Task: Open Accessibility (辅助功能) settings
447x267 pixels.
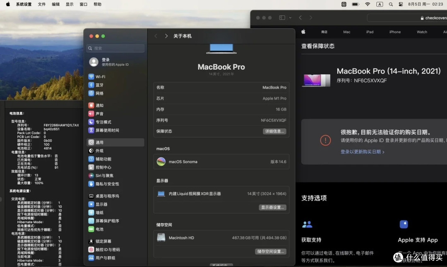Action: click(115, 159)
